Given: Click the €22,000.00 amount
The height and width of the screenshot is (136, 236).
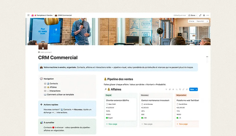Looking at the screenshot, I should coord(181,108).
